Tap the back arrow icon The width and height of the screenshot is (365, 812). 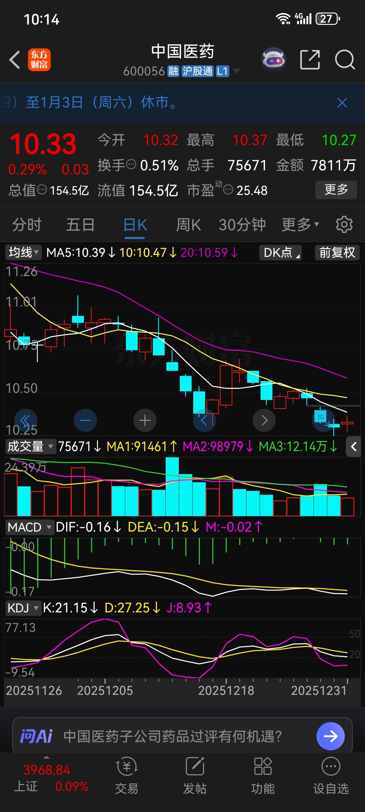point(14,60)
